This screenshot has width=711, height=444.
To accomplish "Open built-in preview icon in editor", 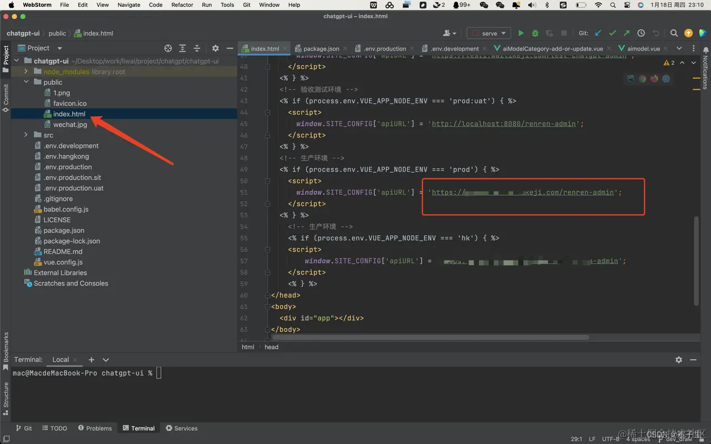I will (630, 79).
